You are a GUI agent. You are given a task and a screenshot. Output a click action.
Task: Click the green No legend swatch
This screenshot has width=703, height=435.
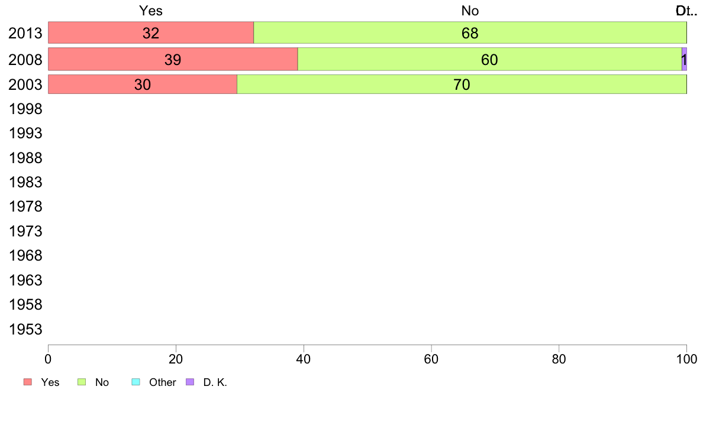[82, 382]
